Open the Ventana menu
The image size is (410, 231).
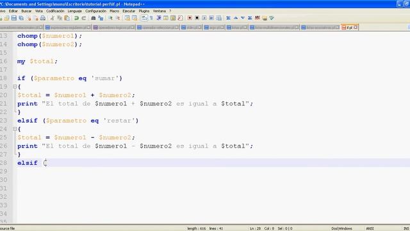[x=159, y=11]
